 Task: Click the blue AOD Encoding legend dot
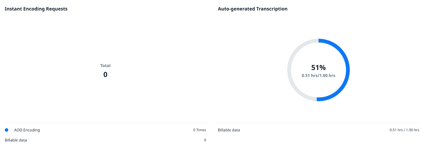(7, 130)
